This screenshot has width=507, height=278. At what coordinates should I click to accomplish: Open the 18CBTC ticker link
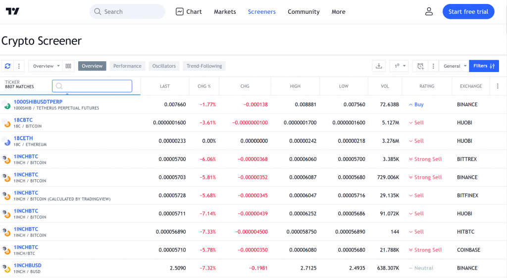pyautogui.click(x=23, y=120)
